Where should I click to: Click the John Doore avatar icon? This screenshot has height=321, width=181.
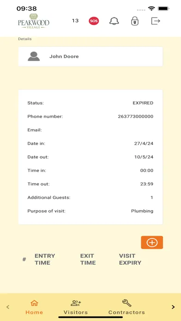[34, 56]
